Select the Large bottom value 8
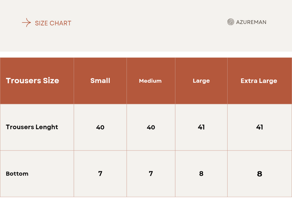Viewport: 292px width, 219px height. [201, 174]
